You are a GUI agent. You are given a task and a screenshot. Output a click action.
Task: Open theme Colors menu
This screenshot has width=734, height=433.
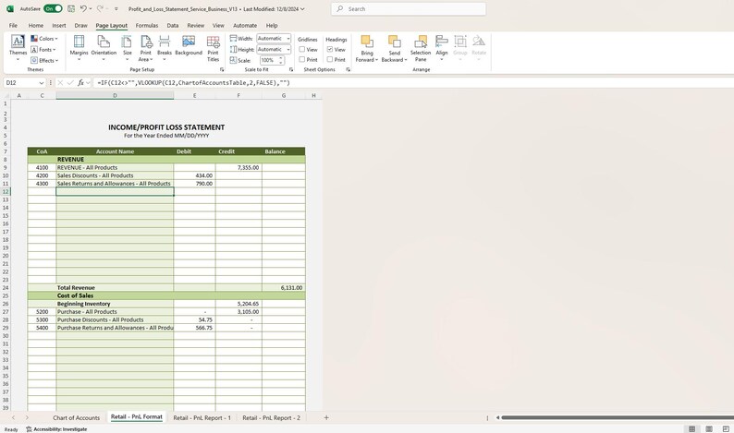pyautogui.click(x=44, y=39)
